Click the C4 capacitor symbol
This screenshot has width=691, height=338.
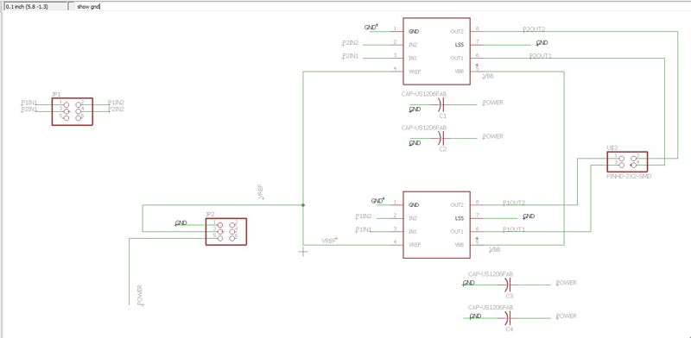click(508, 318)
